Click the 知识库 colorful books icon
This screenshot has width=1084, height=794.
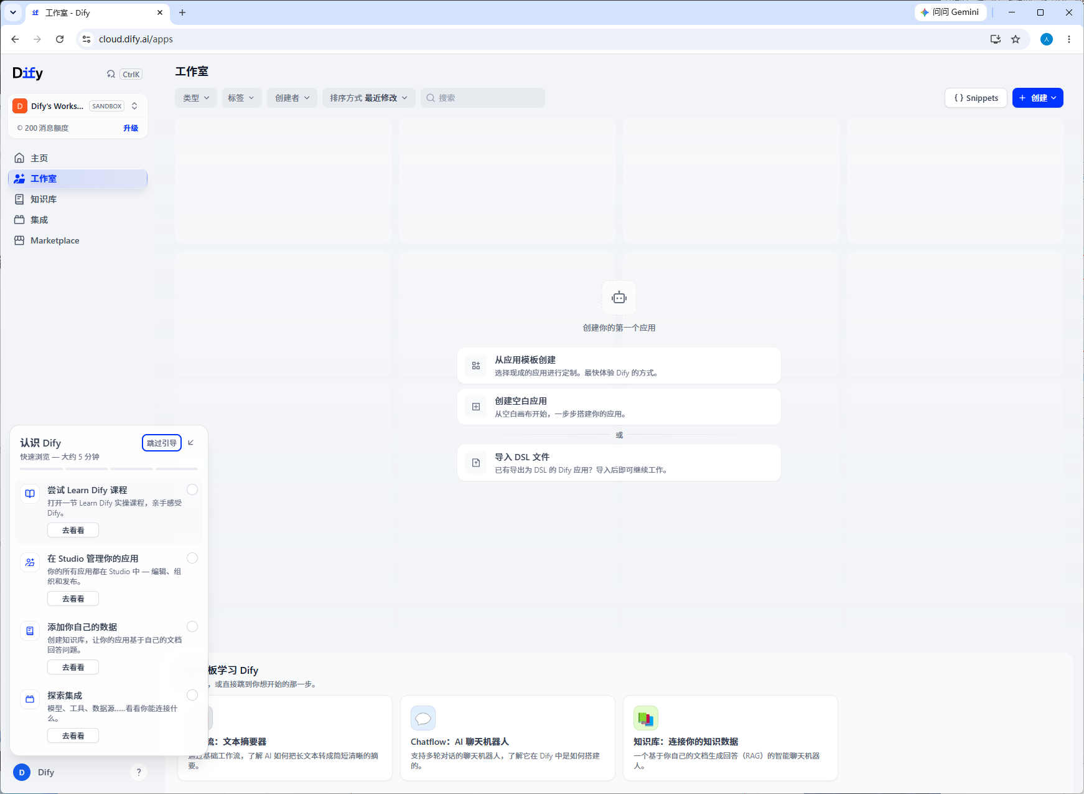pos(646,718)
